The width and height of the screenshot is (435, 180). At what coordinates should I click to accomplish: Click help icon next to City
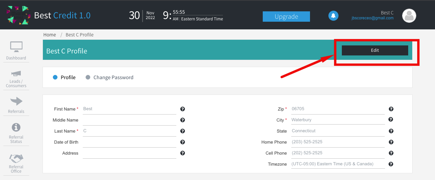391,119
